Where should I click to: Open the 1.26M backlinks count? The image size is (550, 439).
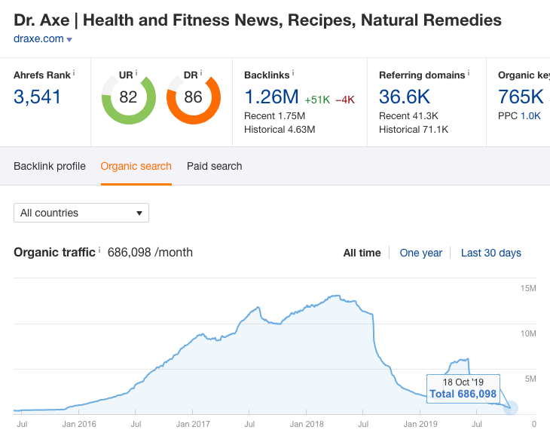pyautogui.click(x=271, y=97)
